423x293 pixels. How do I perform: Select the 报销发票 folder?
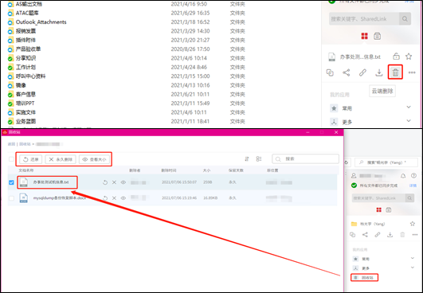[x=25, y=31]
